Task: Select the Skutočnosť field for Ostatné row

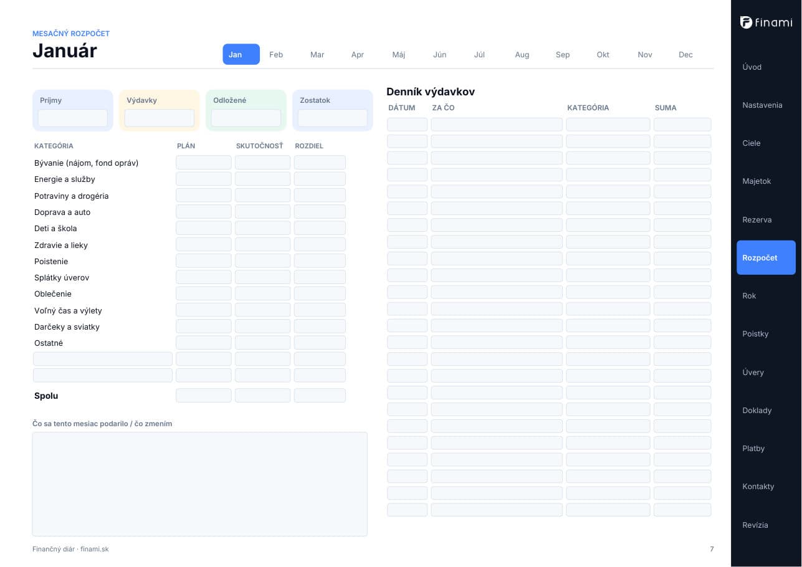Action: tap(263, 343)
